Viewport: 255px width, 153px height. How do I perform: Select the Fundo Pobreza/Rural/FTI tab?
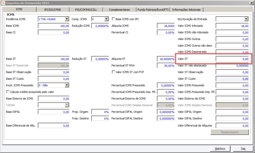click(153, 10)
